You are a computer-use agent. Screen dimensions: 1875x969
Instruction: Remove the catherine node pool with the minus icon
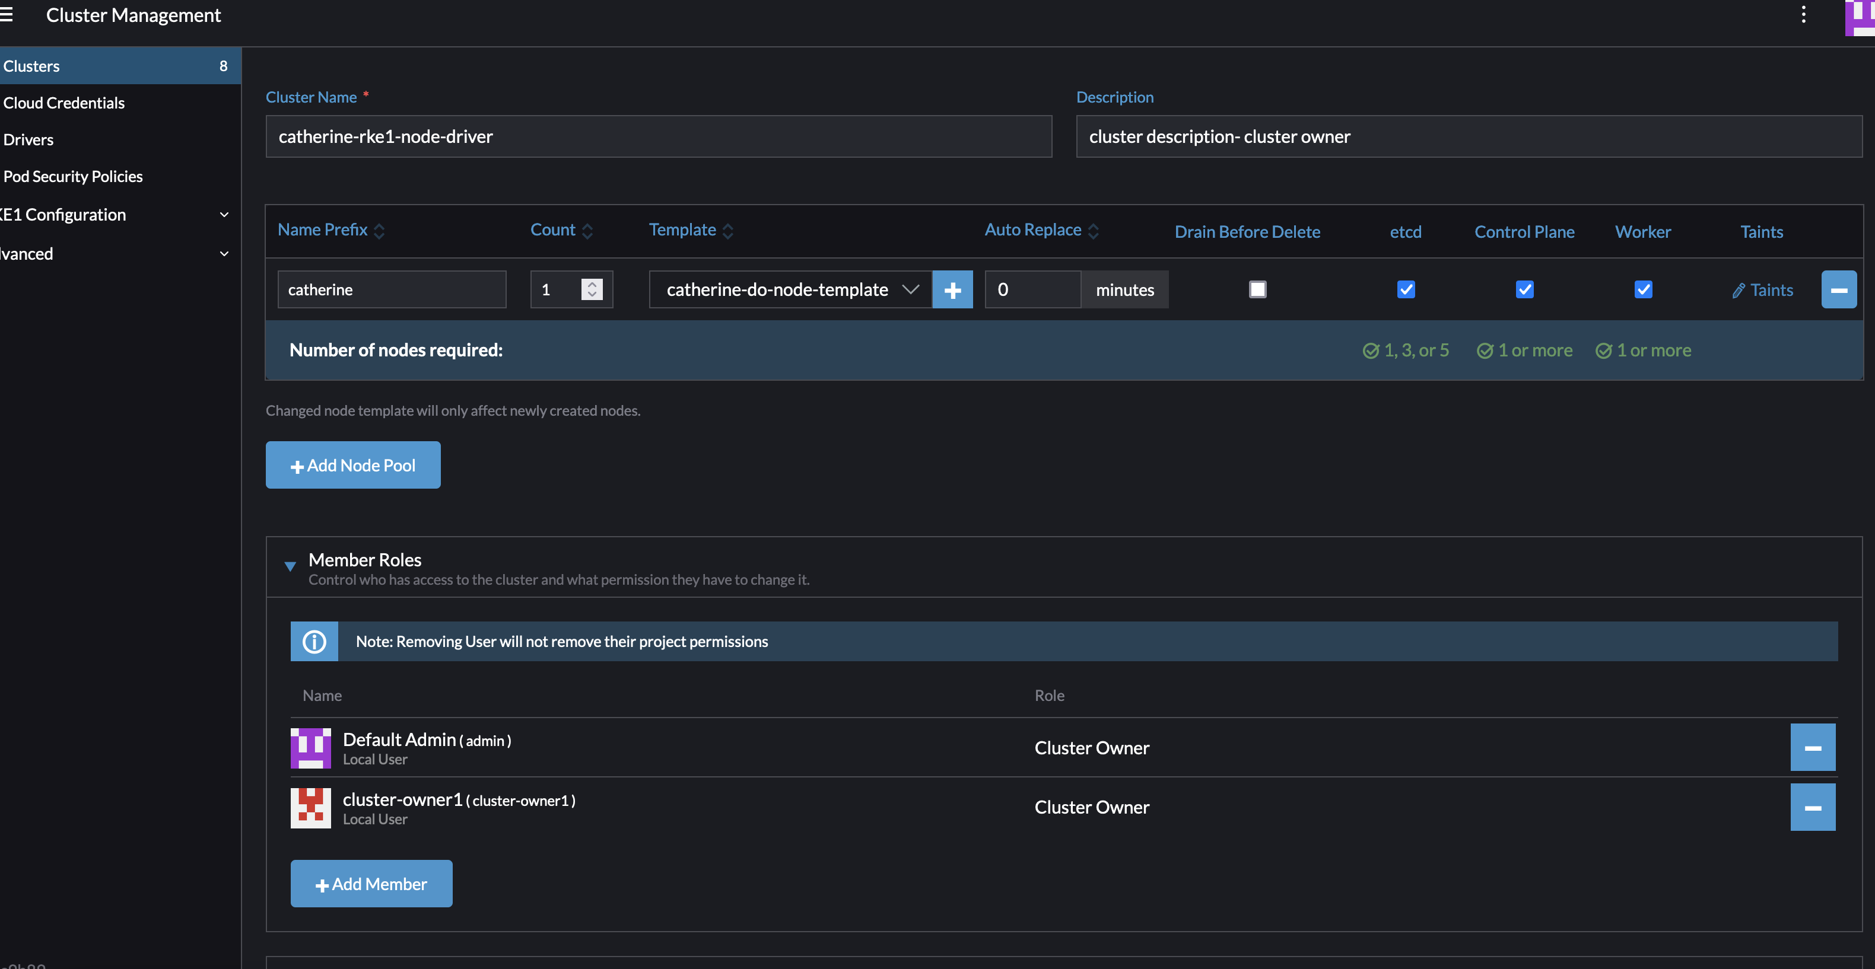click(1839, 289)
